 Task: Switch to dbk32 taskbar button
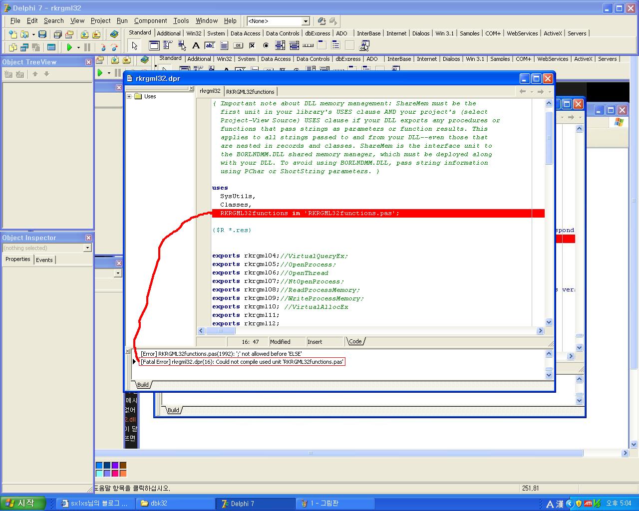(175, 504)
